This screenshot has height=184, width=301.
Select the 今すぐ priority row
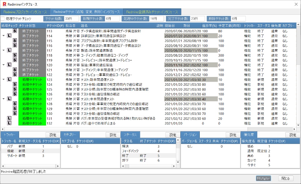pos(270,165)
